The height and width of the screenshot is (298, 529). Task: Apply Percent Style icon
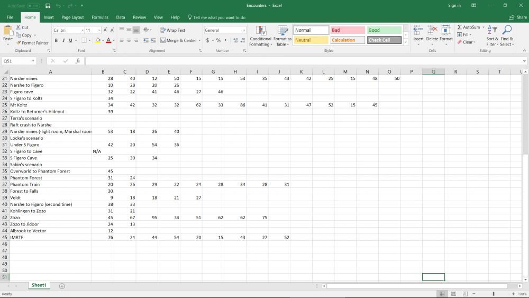click(x=218, y=40)
